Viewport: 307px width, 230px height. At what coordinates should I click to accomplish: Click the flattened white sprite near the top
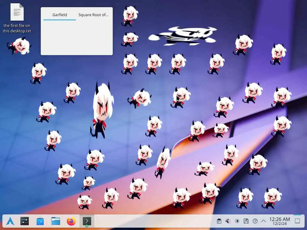click(183, 36)
